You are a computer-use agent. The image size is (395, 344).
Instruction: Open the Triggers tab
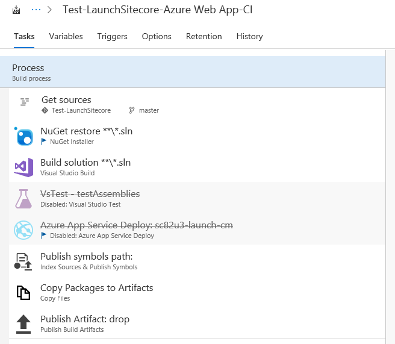tap(112, 37)
